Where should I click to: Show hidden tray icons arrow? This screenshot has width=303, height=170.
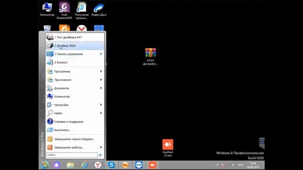pyautogui.click(x=212, y=165)
